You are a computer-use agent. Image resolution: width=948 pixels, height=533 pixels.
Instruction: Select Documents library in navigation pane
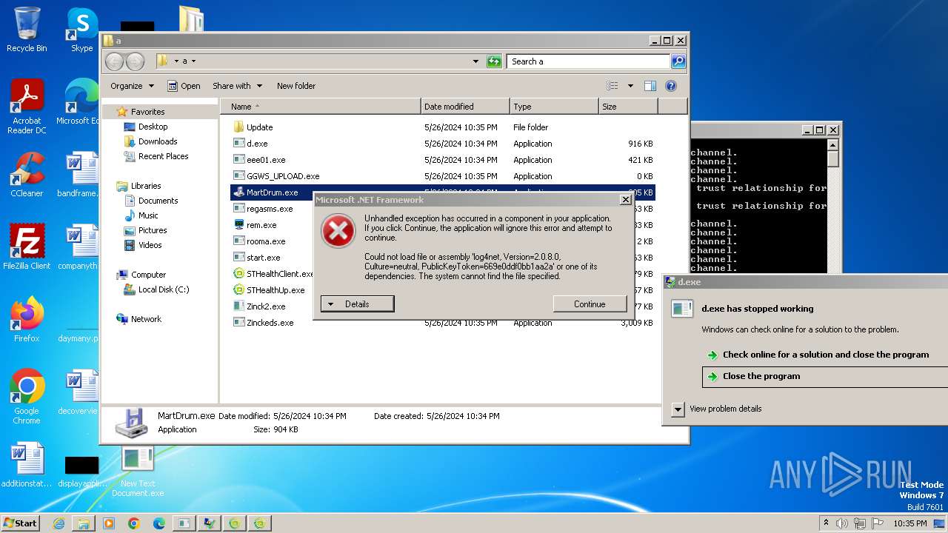(x=158, y=201)
